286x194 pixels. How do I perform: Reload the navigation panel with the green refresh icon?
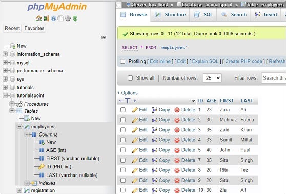75,18
